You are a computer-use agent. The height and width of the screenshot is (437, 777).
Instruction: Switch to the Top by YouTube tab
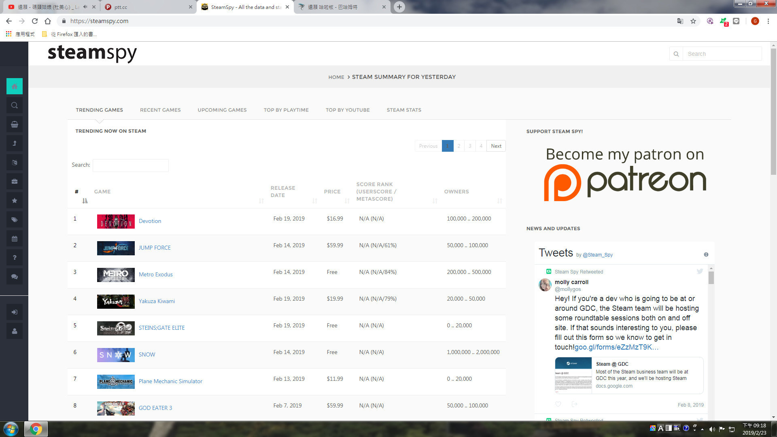click(348, 110)
